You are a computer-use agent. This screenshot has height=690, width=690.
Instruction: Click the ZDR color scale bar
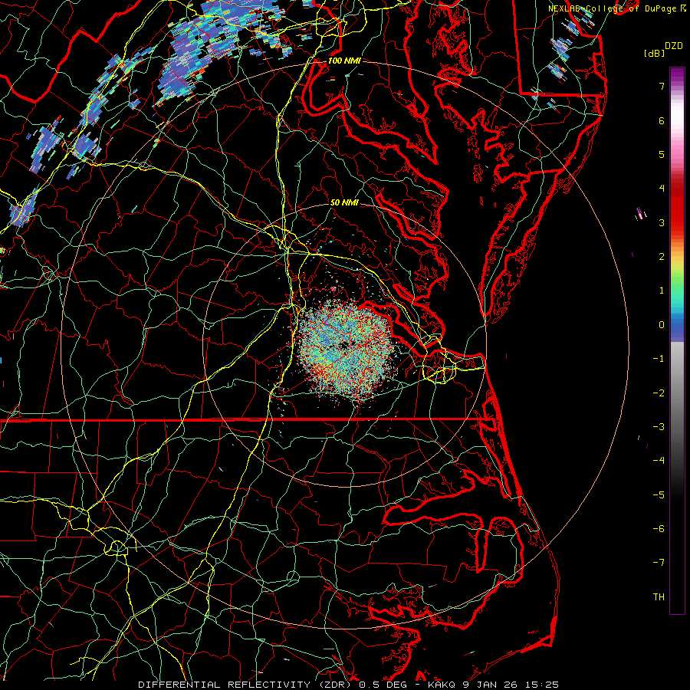coord(677,340)
